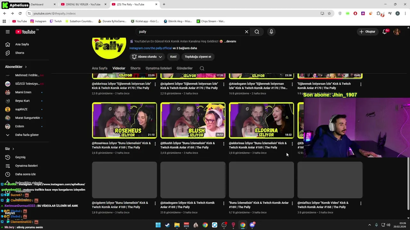Screen dimensions: 410x230
Task: Open Chrome three-dot menu
Action: (x=405, y=13)
